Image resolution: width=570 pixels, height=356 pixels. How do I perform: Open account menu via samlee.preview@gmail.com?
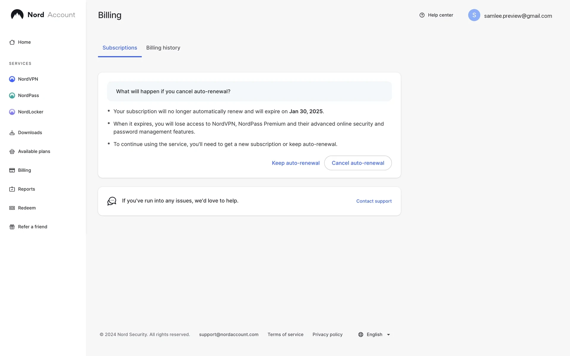[x=518, y=16]
